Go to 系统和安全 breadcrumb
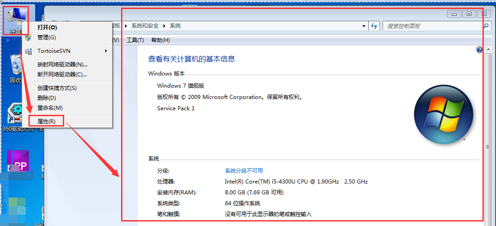The width and height of the screenshot is (496, 226). pyautogui.click(x=145, y=26)
